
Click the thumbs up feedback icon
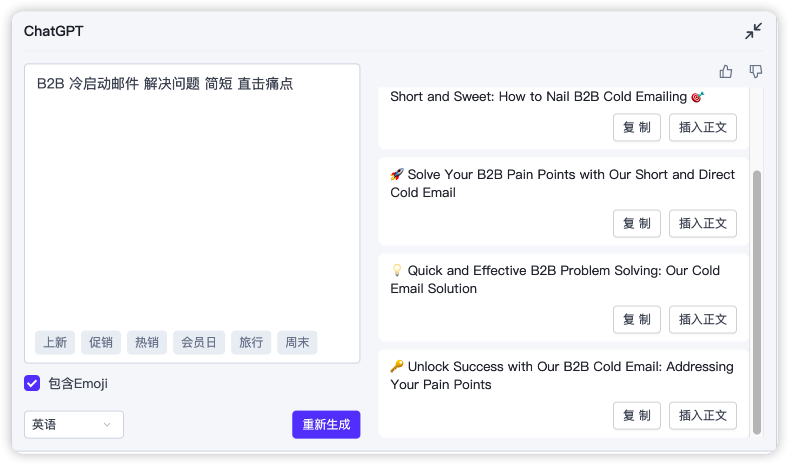pyautogui.click(x=725, y=71)
